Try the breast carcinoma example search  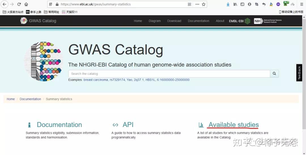coord(96,80)
